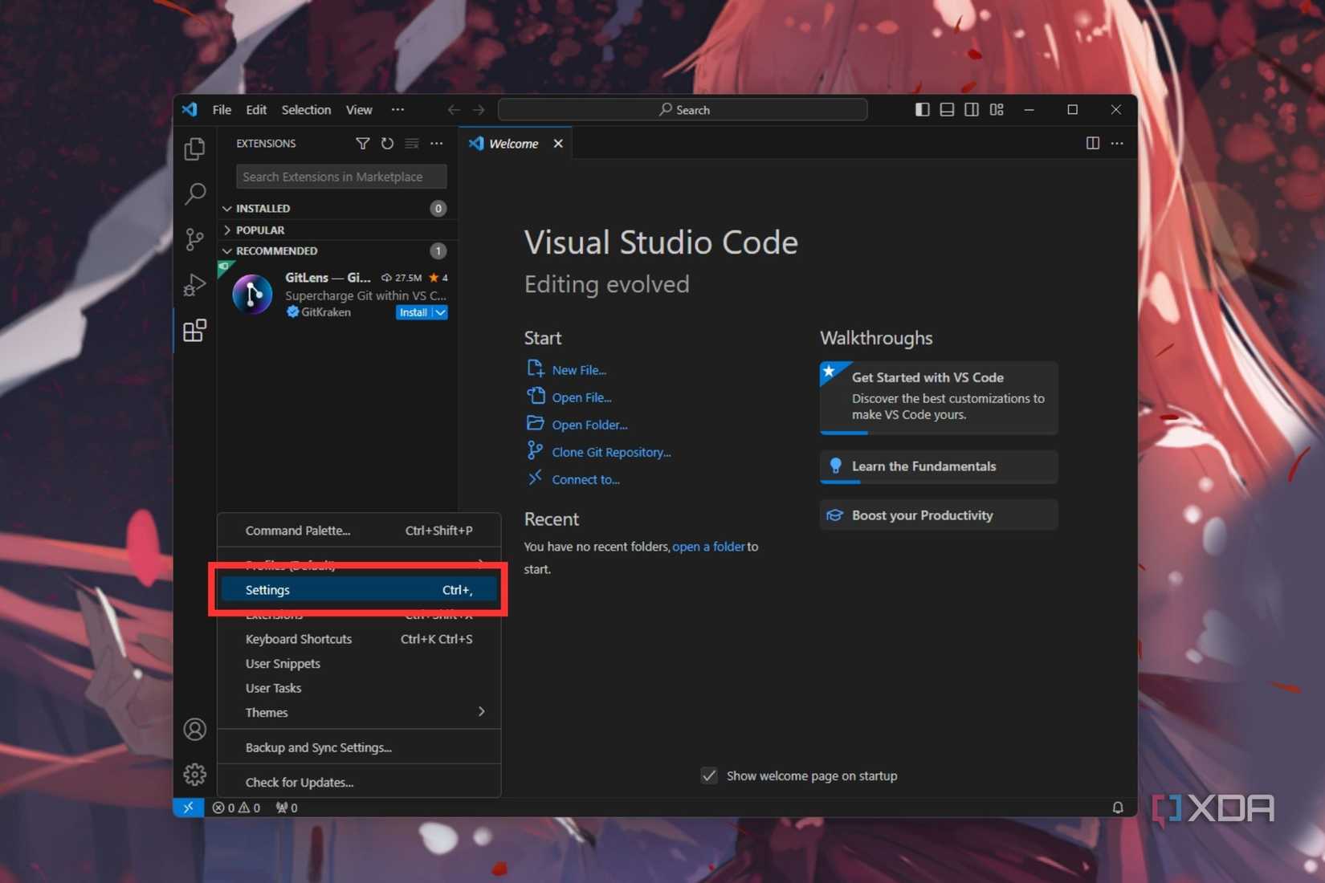Click the Clone Git Repository link

(x=610, y=453)
